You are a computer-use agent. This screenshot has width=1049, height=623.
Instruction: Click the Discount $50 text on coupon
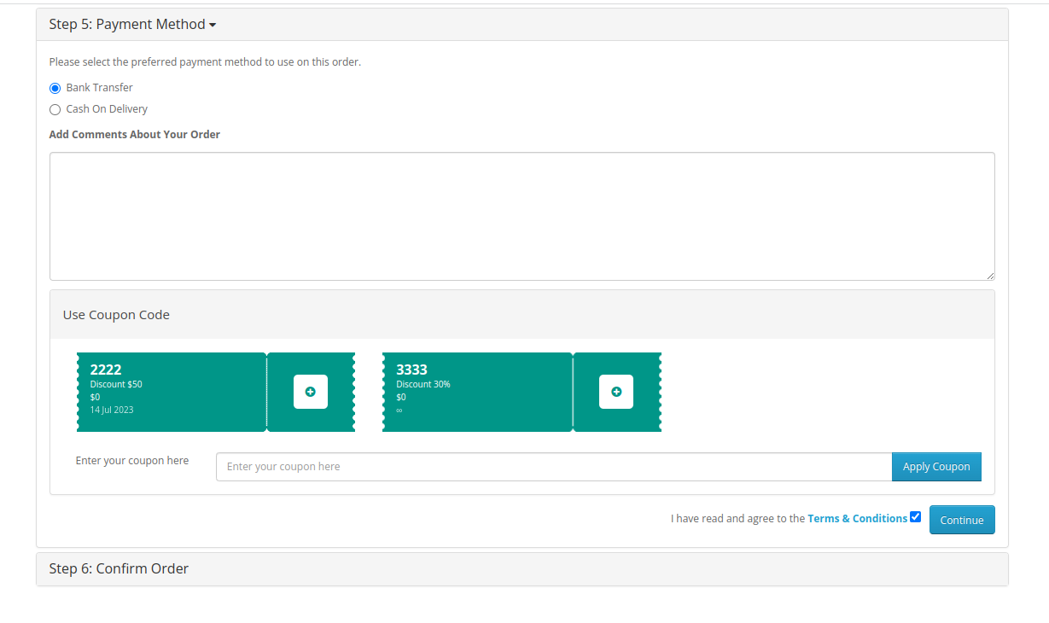116,384
